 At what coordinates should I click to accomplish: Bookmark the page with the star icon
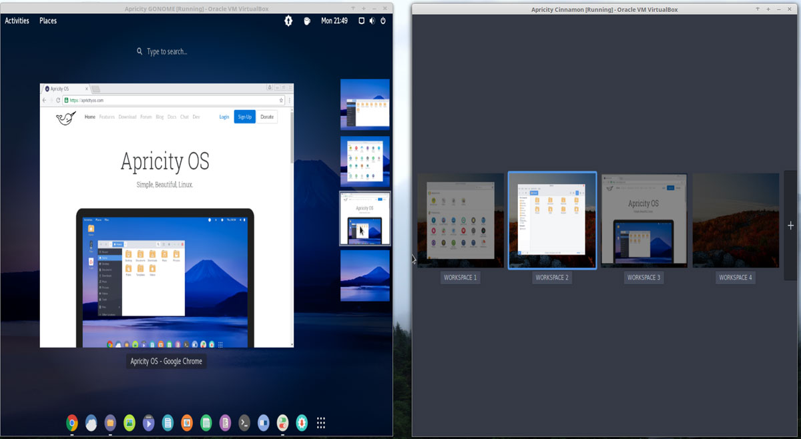[x=281, y=100]
